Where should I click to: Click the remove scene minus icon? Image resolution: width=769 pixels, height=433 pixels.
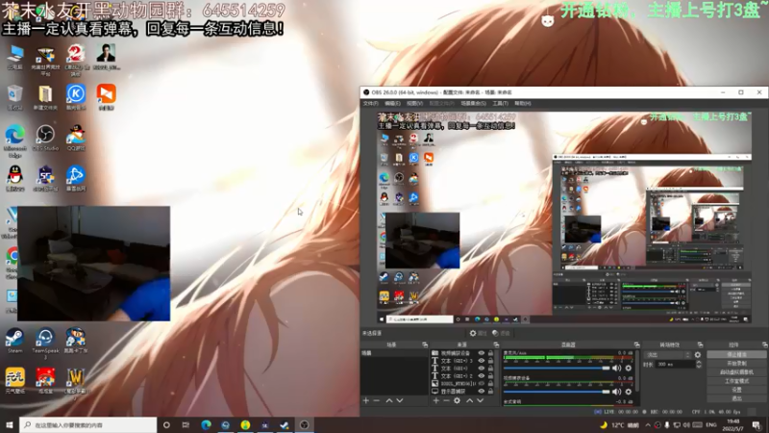377,400
